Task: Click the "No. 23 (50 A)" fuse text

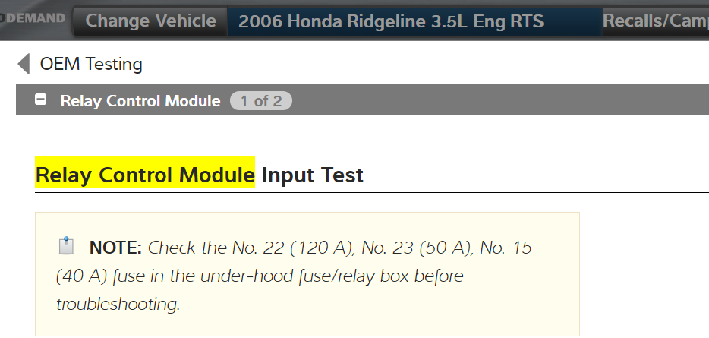Action: (410, 248)
